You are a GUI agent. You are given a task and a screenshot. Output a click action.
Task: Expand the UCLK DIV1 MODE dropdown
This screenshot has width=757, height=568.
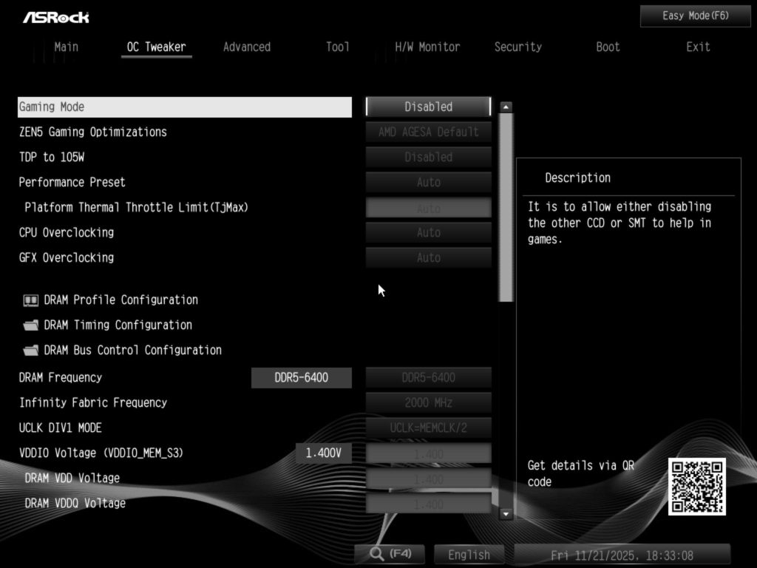[428, 427]
